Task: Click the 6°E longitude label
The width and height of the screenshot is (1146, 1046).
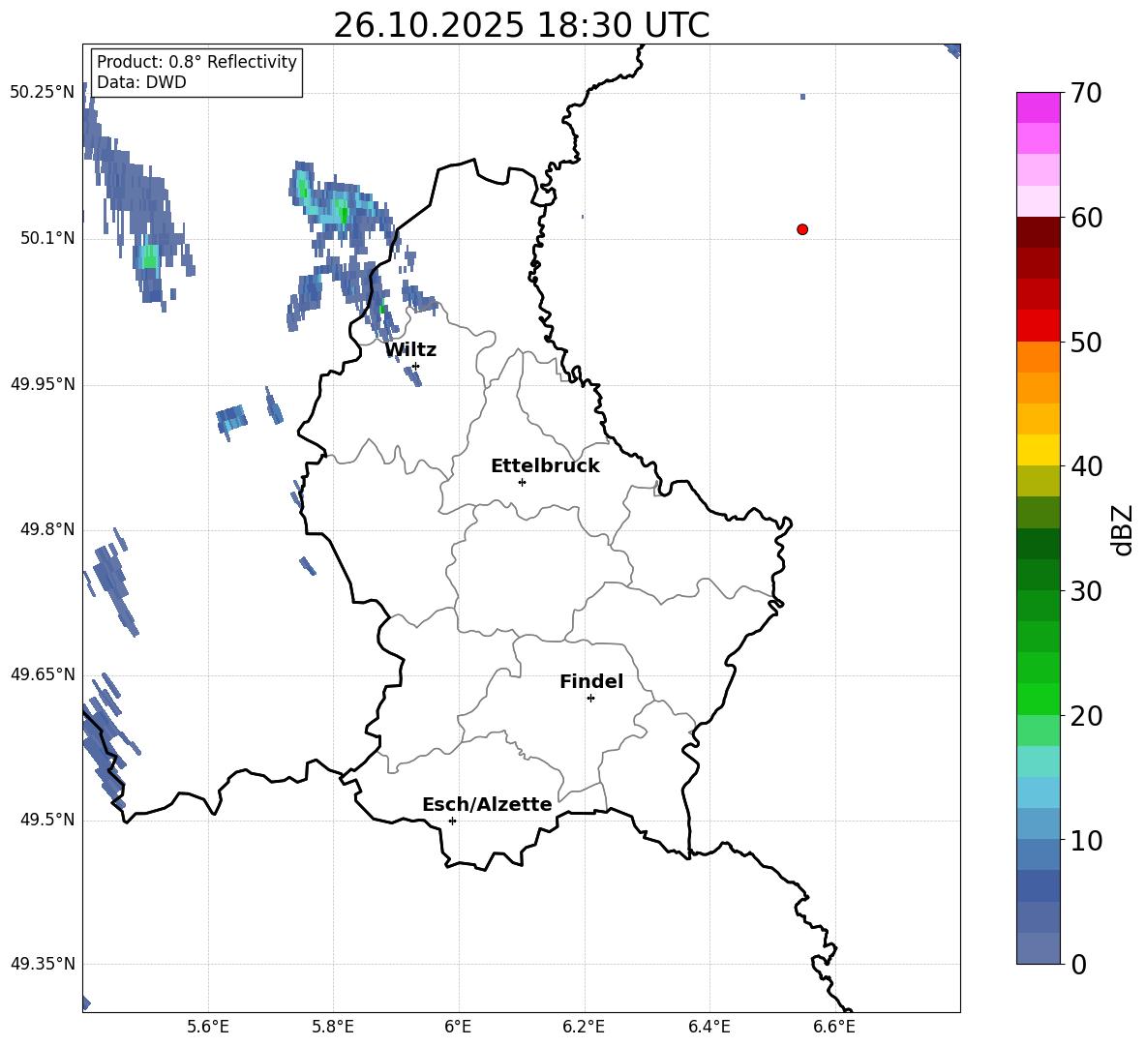Action: [458, 1027]
